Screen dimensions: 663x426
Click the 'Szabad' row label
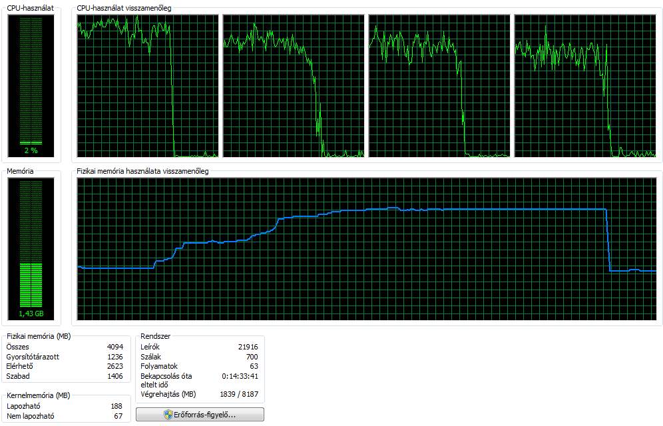pos(18,376)
